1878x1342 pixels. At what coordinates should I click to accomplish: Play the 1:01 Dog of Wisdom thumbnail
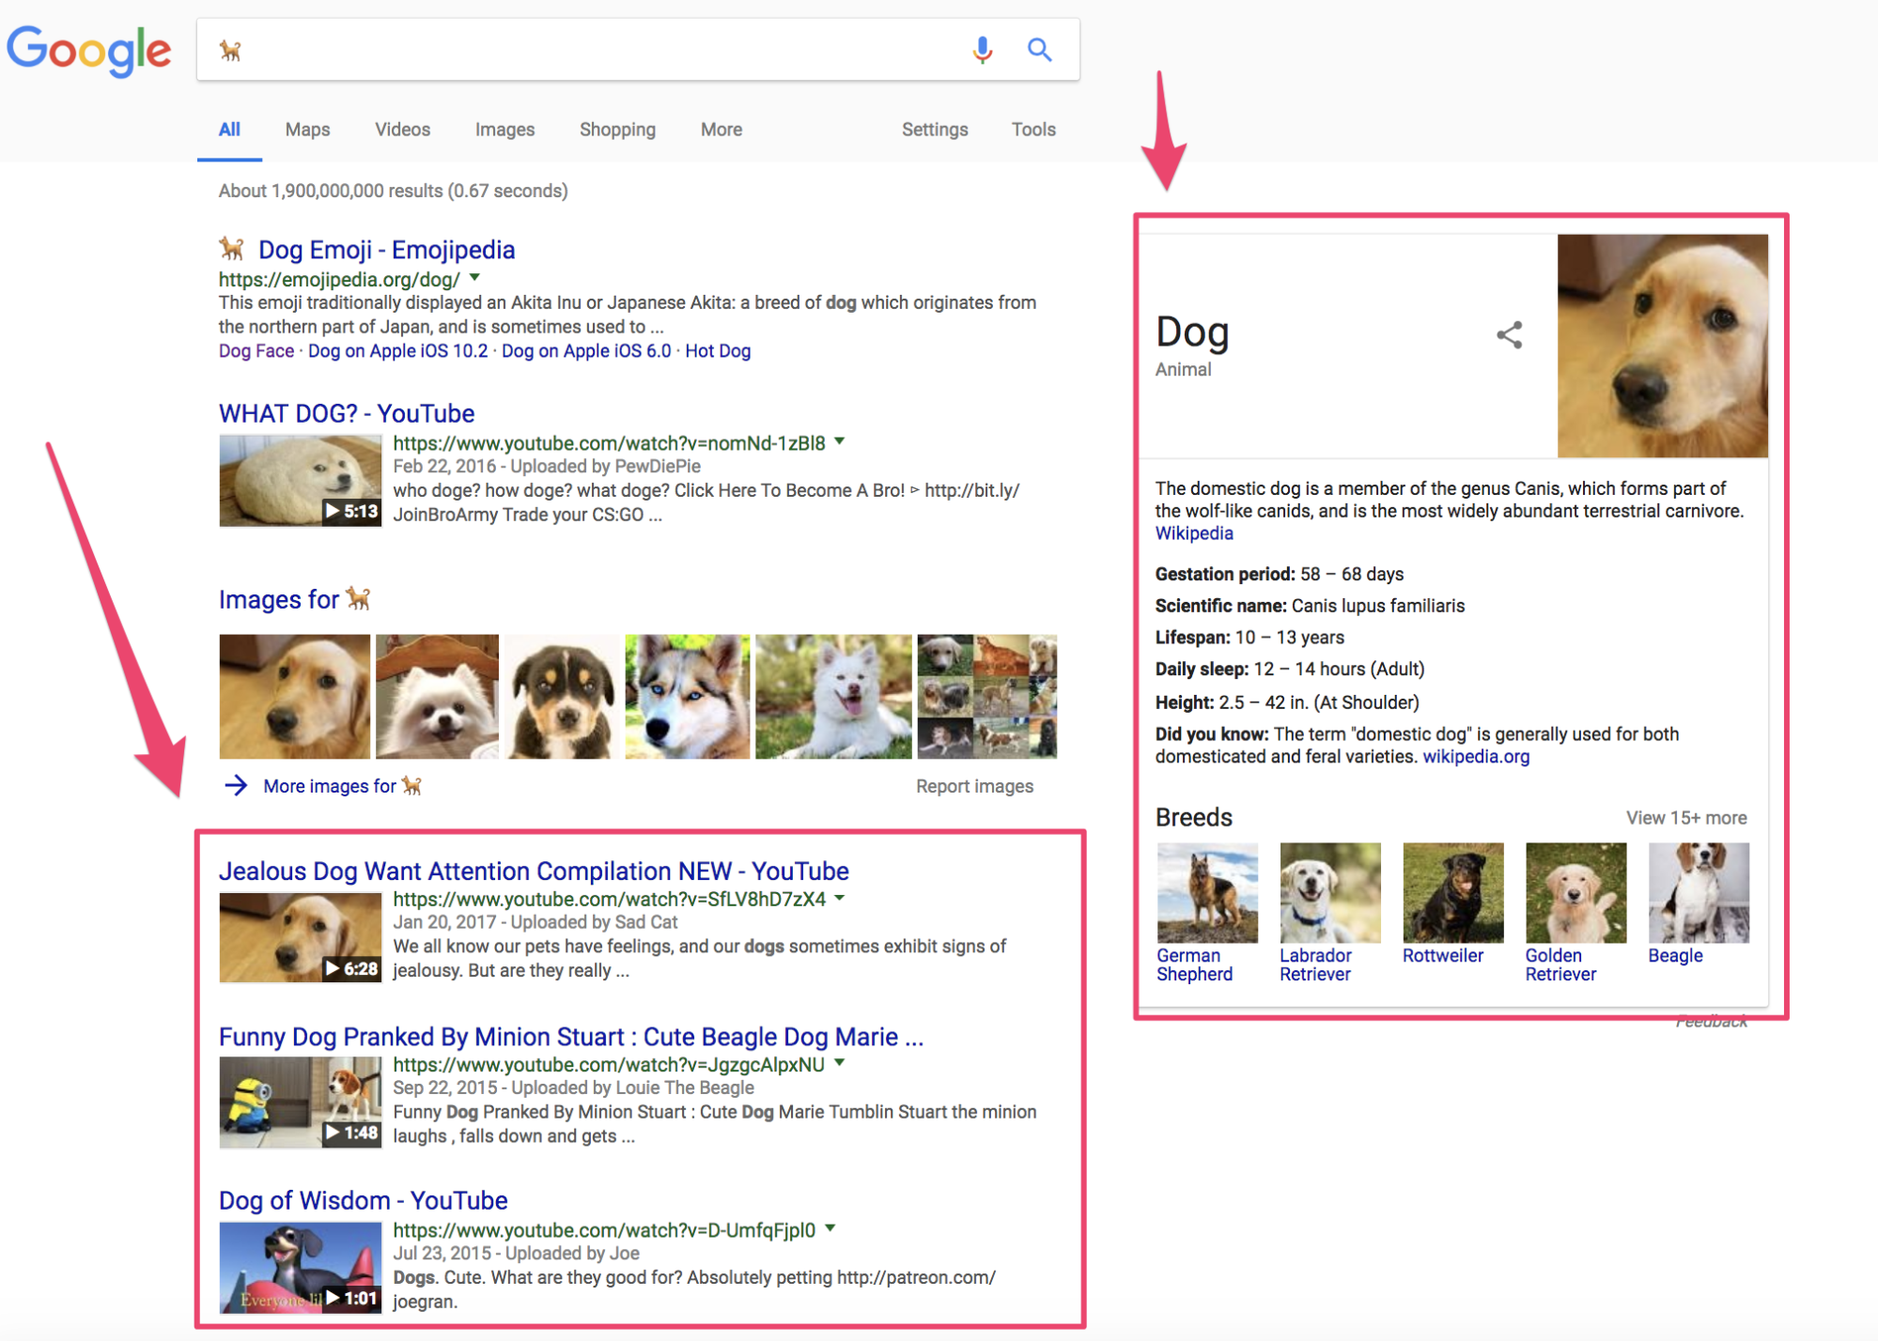pos(301,1268)
